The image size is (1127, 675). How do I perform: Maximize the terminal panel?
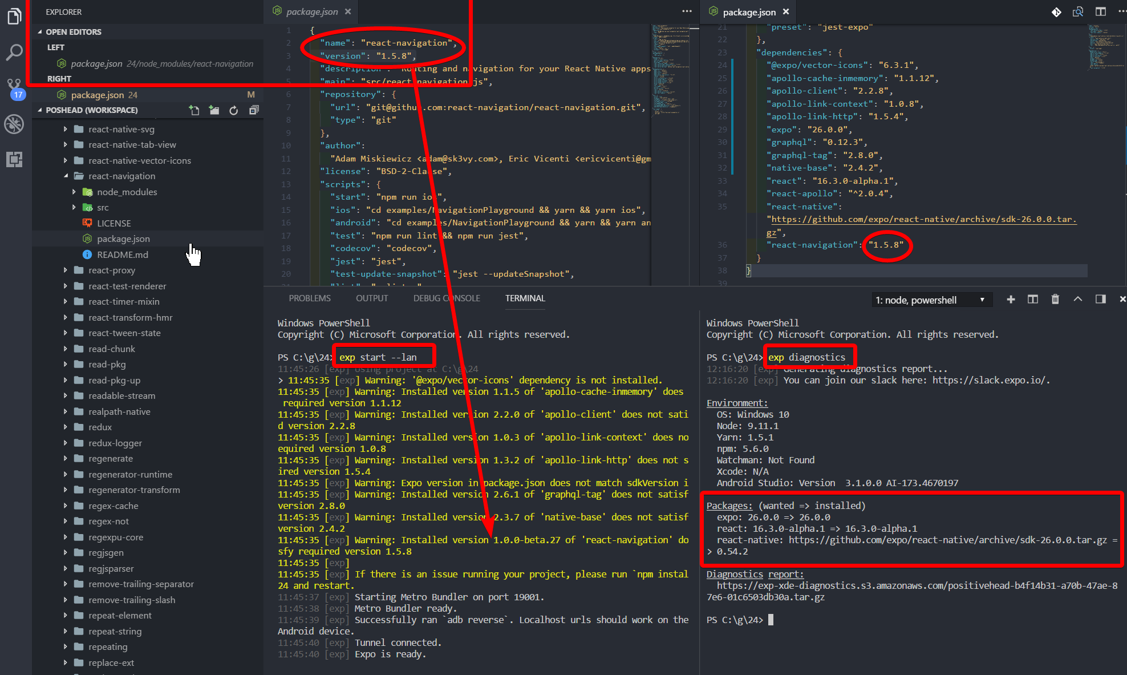[x=1078, y=299]
